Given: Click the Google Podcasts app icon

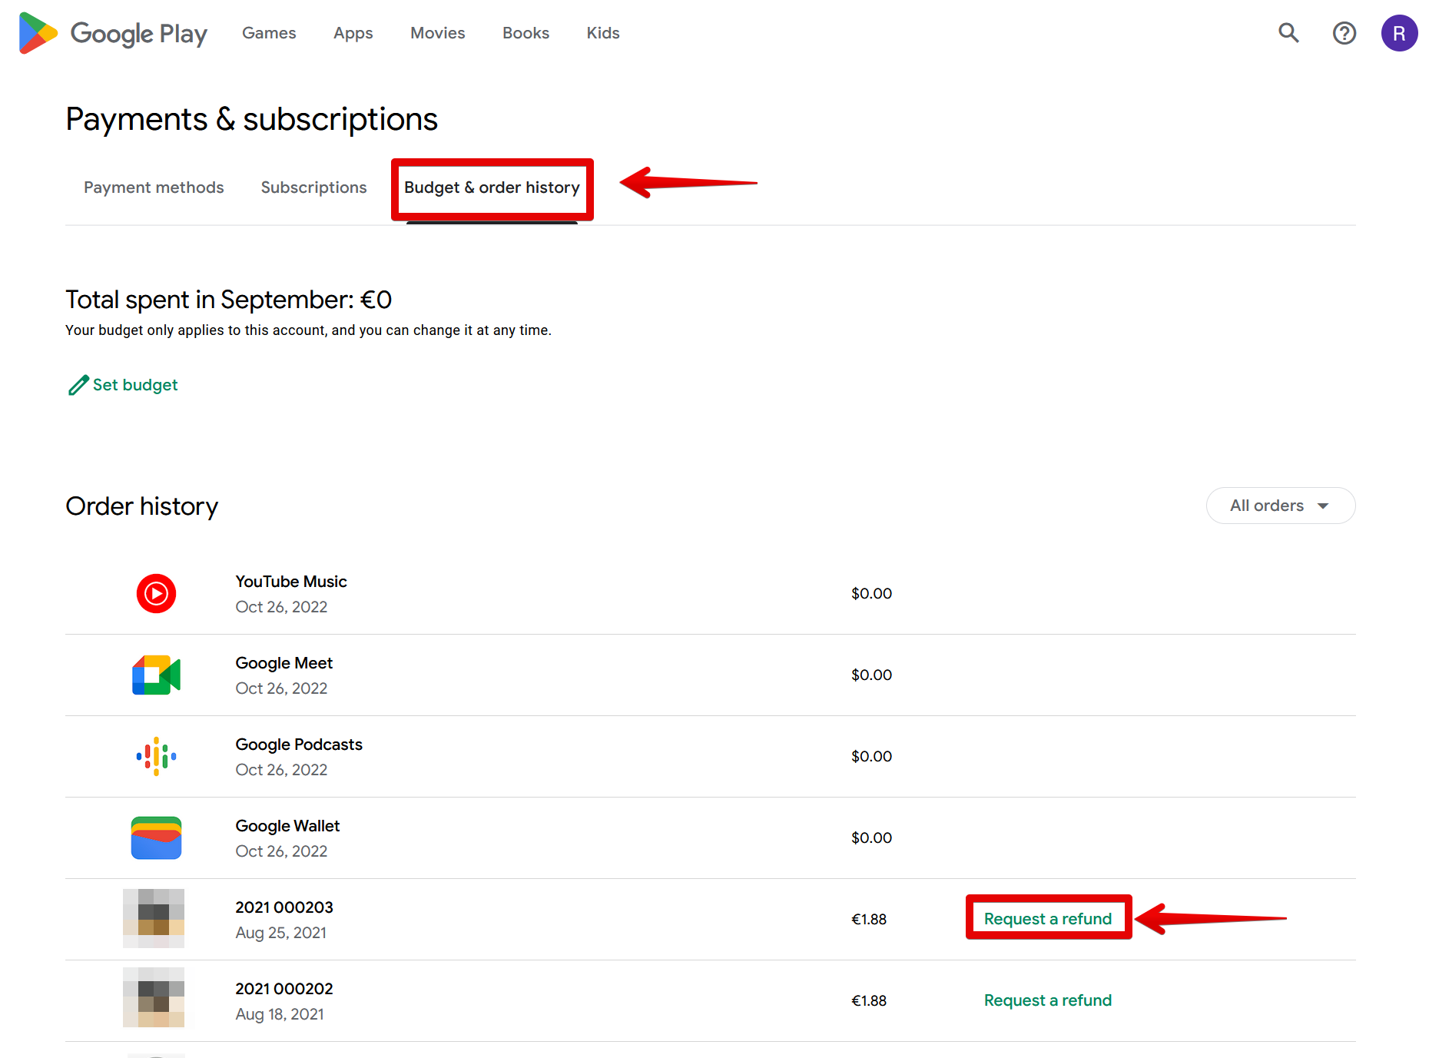Looking at the screenshot, I should [x=156, y=756].
